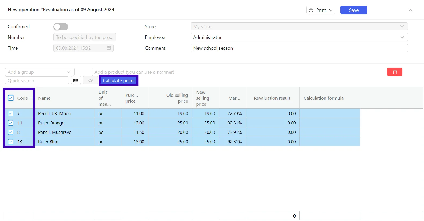Image resolution: width=424 pixels, height=221 pixels.
Task: Click the Time field showing 09.08.2024 15:32
Action: click(x=83, y=48)
